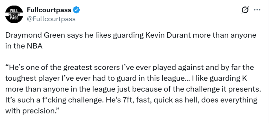
Task: Open the Fullcourtpass display name link
Action: [x=49, y=10]
